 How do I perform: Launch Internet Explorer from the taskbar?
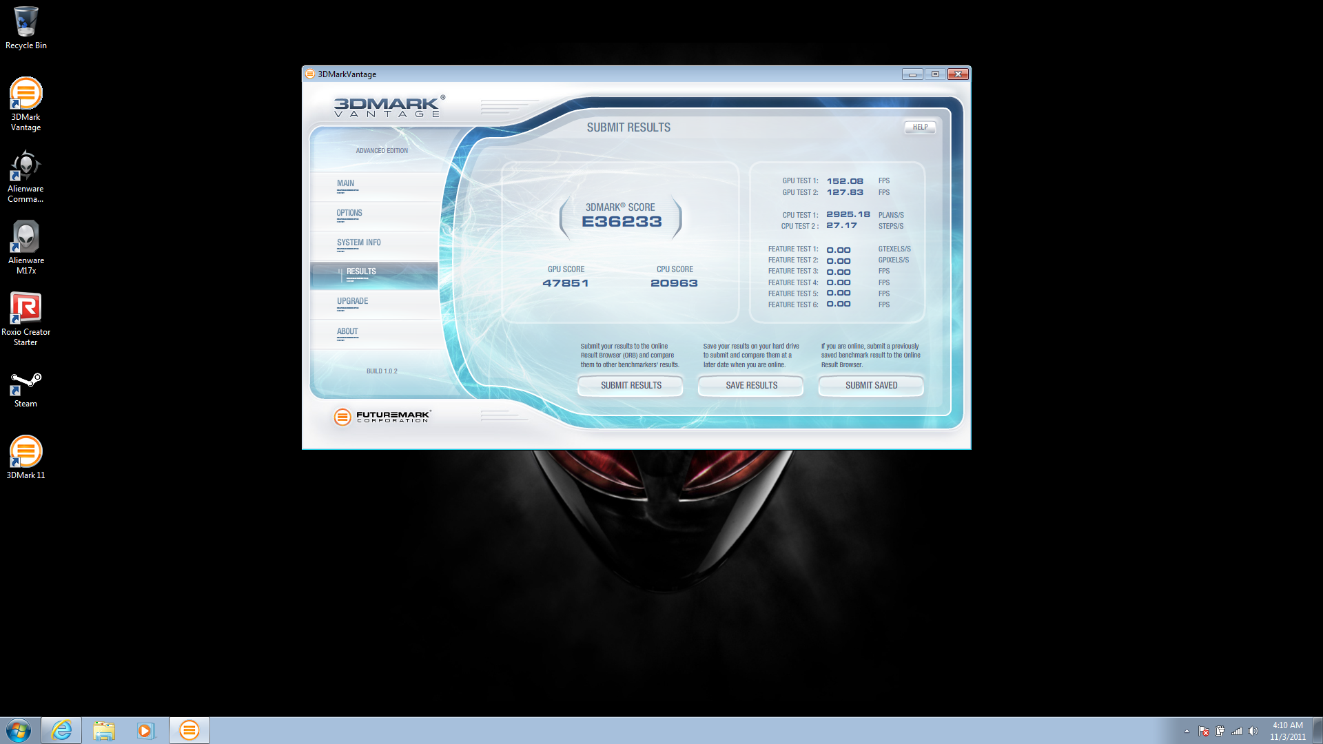click(x=61, y=730)
